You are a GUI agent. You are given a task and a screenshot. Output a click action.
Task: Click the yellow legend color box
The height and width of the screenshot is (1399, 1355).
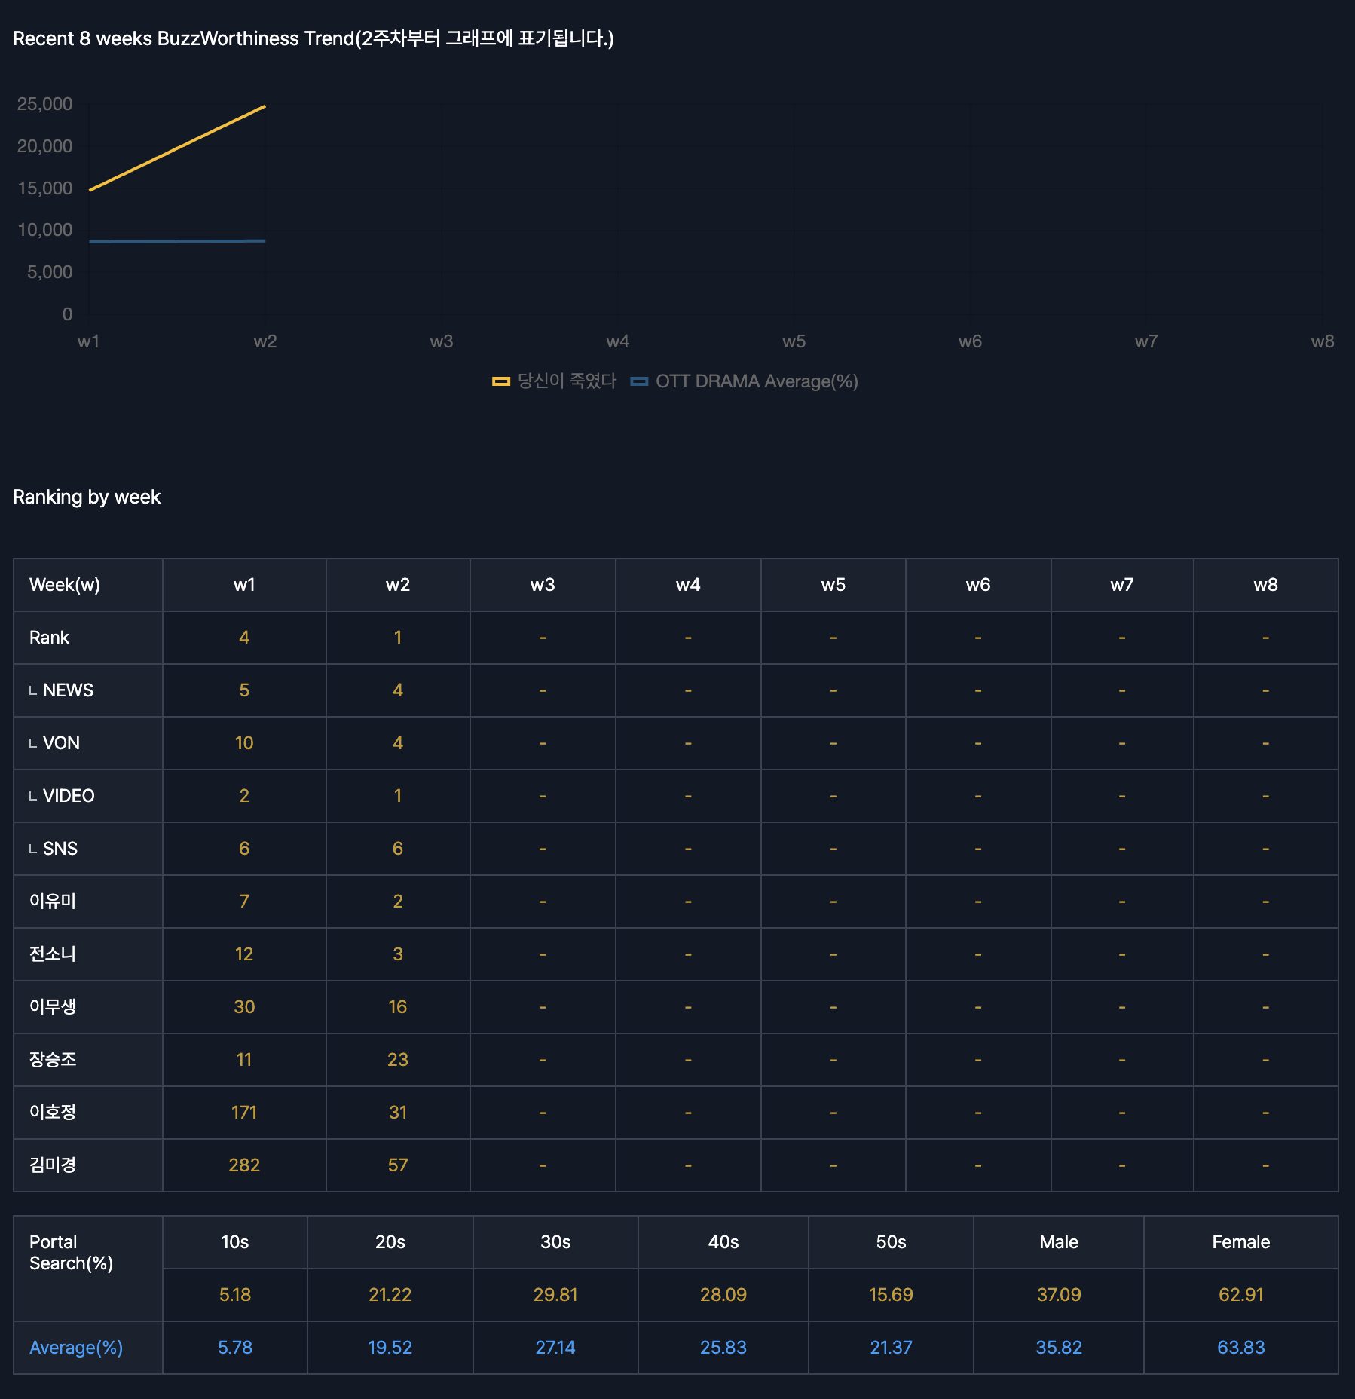[x=501, y=381]
